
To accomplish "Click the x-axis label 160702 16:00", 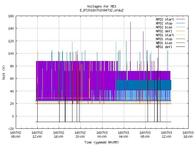I will coord(59,135).
